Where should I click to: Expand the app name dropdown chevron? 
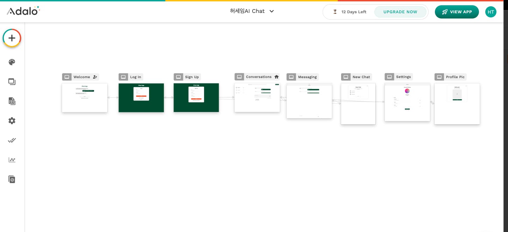coord(271,11)
